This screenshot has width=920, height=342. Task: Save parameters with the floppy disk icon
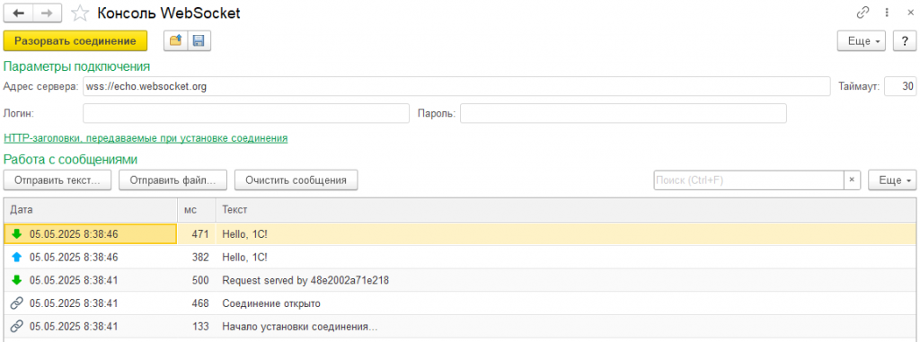[199, 40]
